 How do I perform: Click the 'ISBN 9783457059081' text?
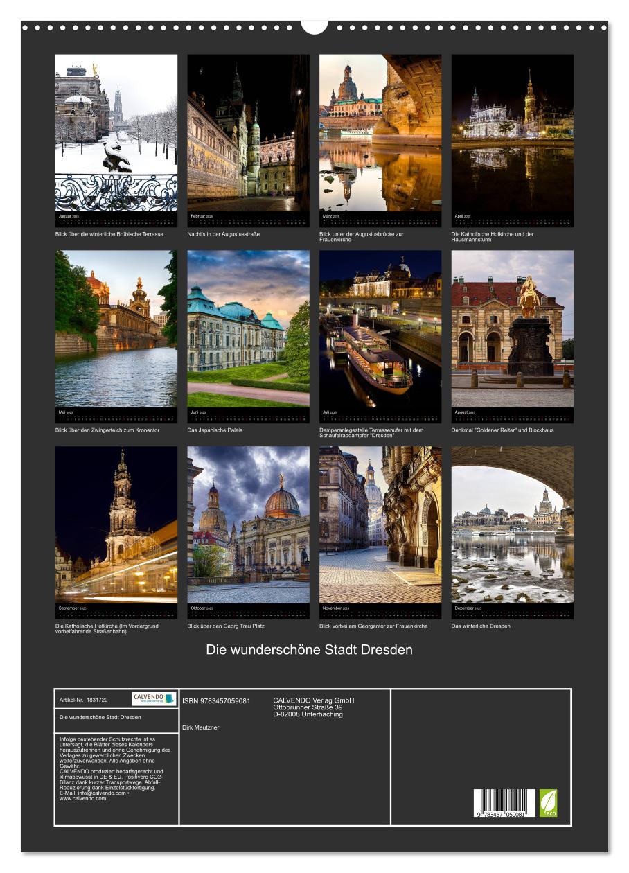coord(216,701)
